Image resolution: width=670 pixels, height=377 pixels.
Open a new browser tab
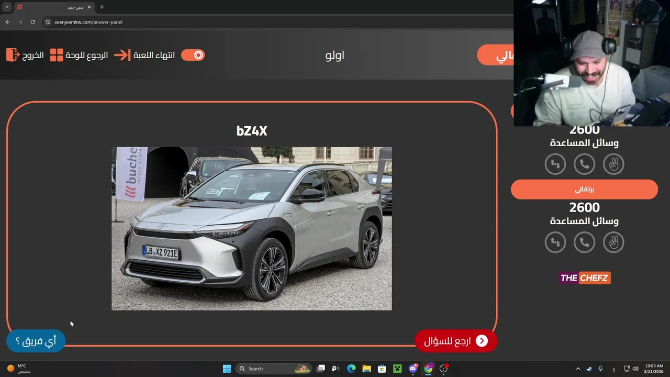(x=102, y=7)
